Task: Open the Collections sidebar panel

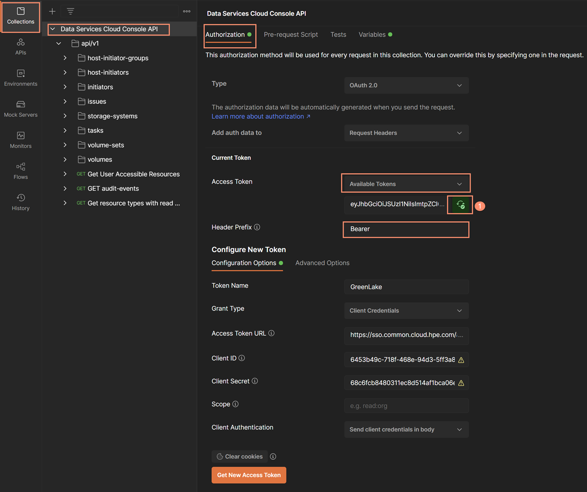Action: (21, 17)
